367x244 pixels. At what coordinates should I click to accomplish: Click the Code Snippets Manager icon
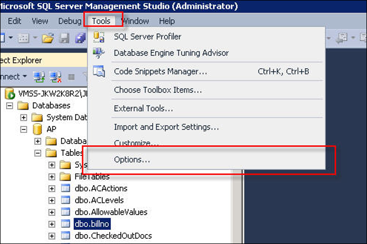point(99,71)
